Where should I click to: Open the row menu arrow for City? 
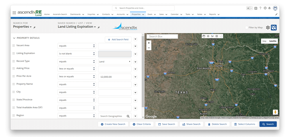[136, 93]
